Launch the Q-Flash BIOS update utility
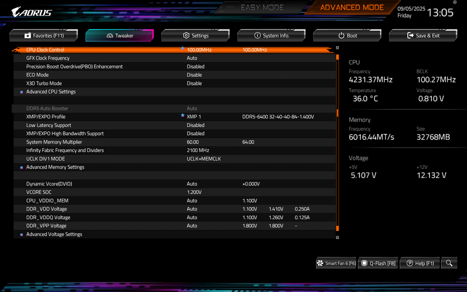The width and height of the screenshot is (467, 292). 378,263
